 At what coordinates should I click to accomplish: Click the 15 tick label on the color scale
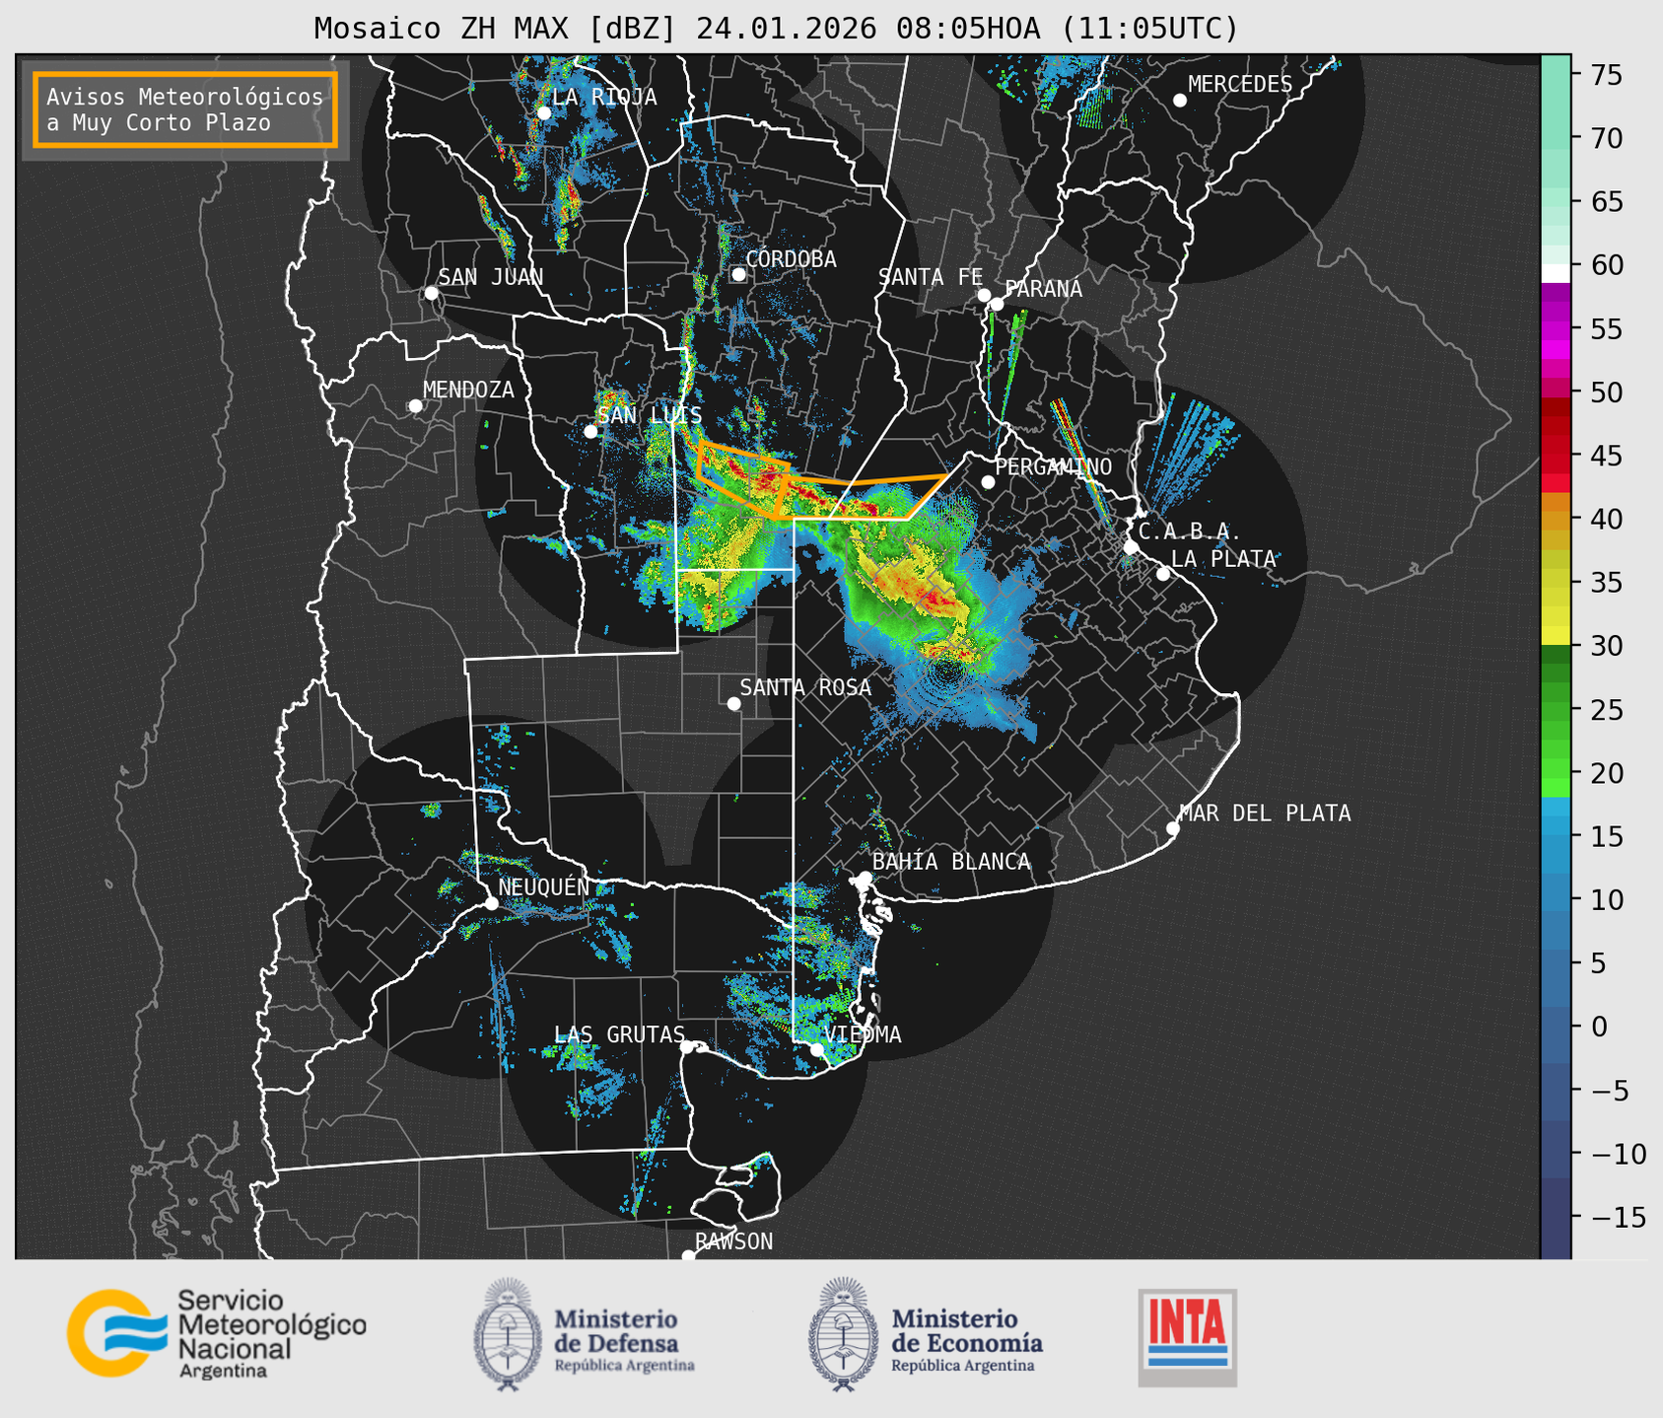(x=1607, y=837)
